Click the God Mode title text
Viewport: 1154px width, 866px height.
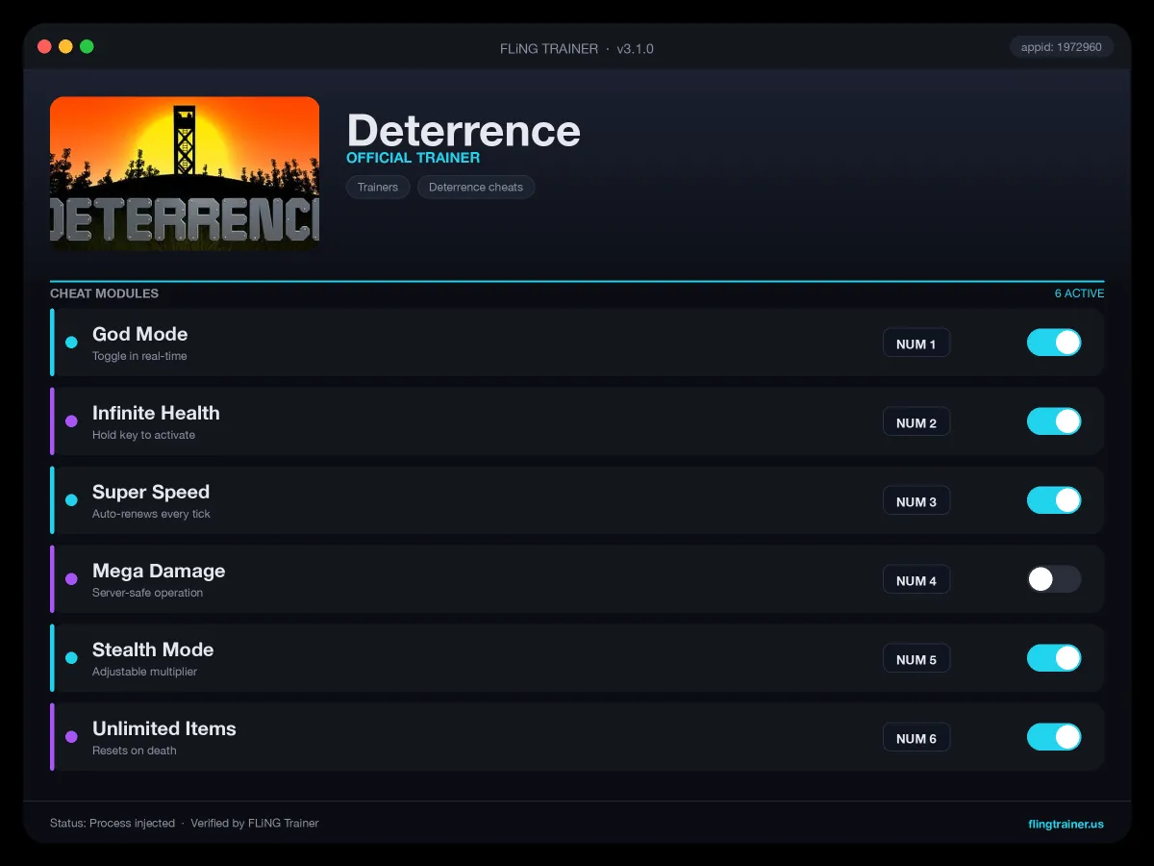point(139,334)
